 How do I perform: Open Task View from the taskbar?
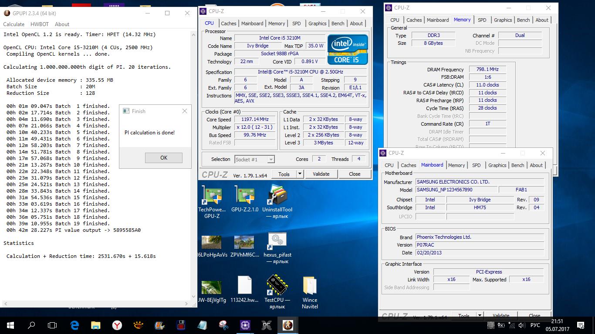(x=52, y=325)
